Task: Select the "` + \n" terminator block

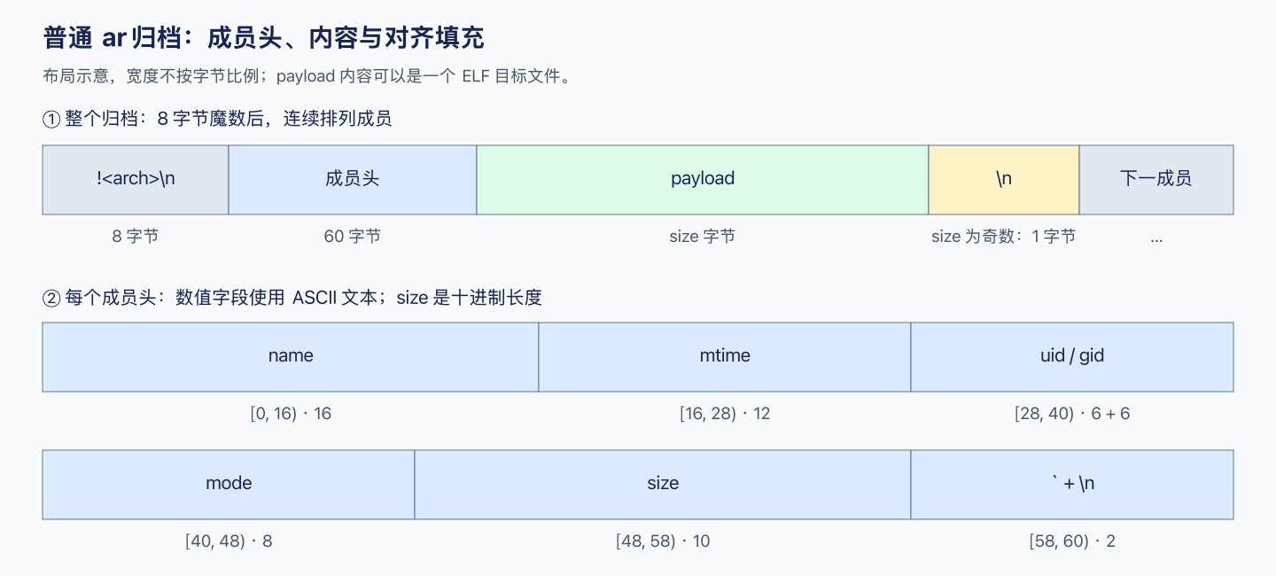Action: point(1072,485)
